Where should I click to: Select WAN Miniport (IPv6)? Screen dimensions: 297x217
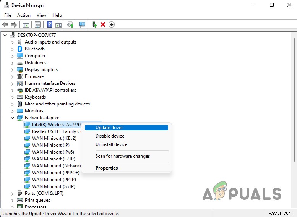tap(53, 152)
